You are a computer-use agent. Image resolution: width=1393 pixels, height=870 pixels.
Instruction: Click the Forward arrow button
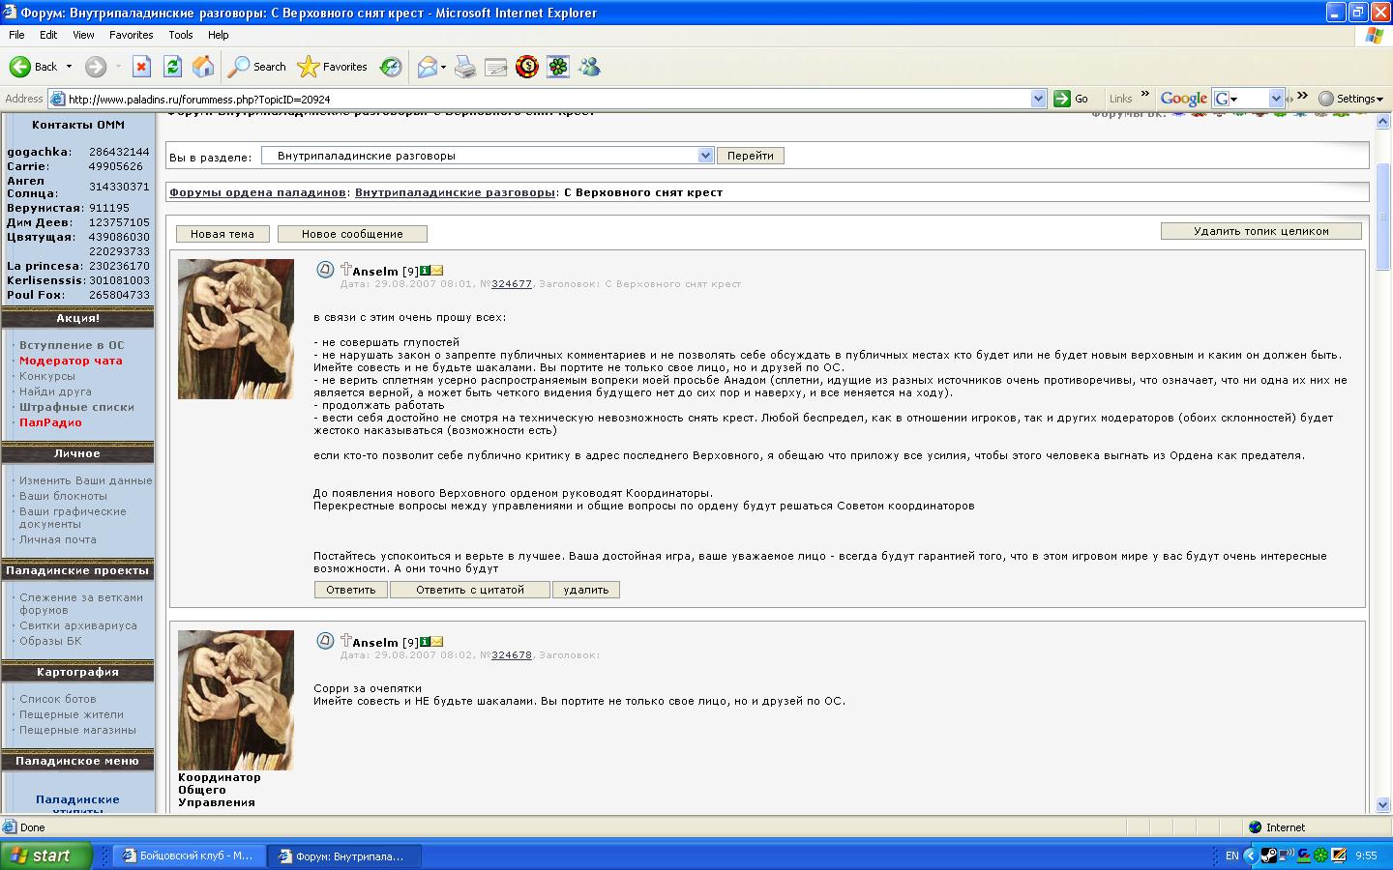pos(95,67)
